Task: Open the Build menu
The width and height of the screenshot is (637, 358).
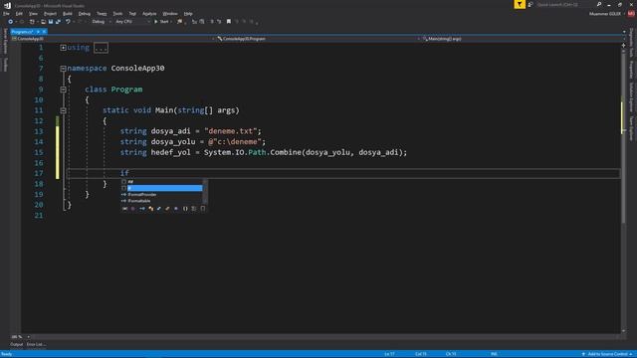Action: 68,14
